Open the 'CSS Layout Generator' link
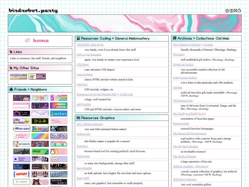This screenshot has width=249, height=187. 89,54
